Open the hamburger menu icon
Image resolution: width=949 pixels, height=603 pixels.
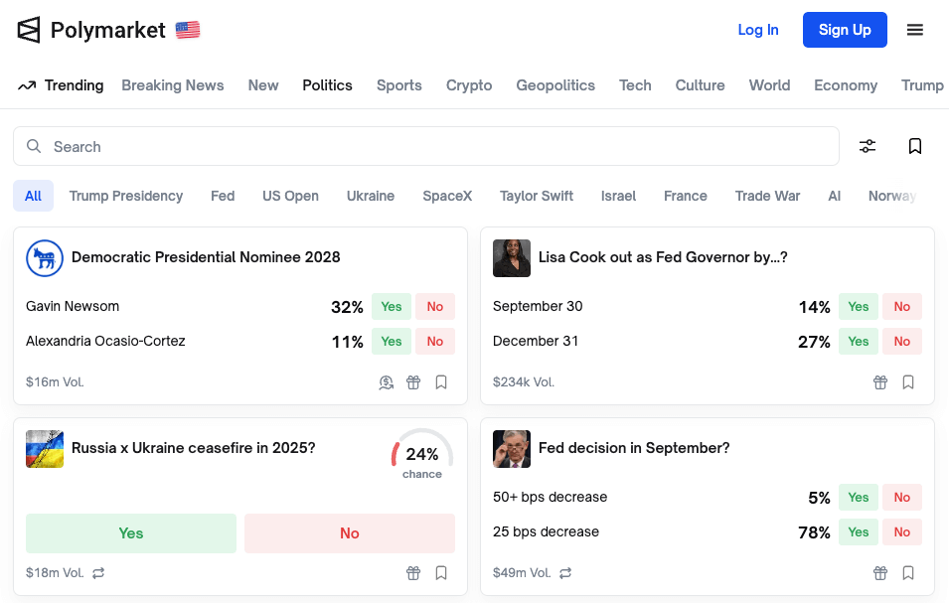pos(914,30)
